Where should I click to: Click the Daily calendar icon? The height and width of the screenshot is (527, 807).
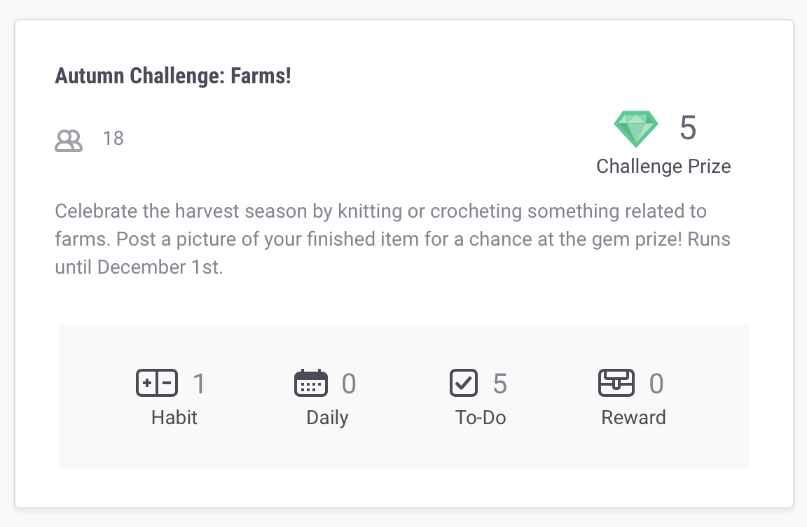(310, 384)
